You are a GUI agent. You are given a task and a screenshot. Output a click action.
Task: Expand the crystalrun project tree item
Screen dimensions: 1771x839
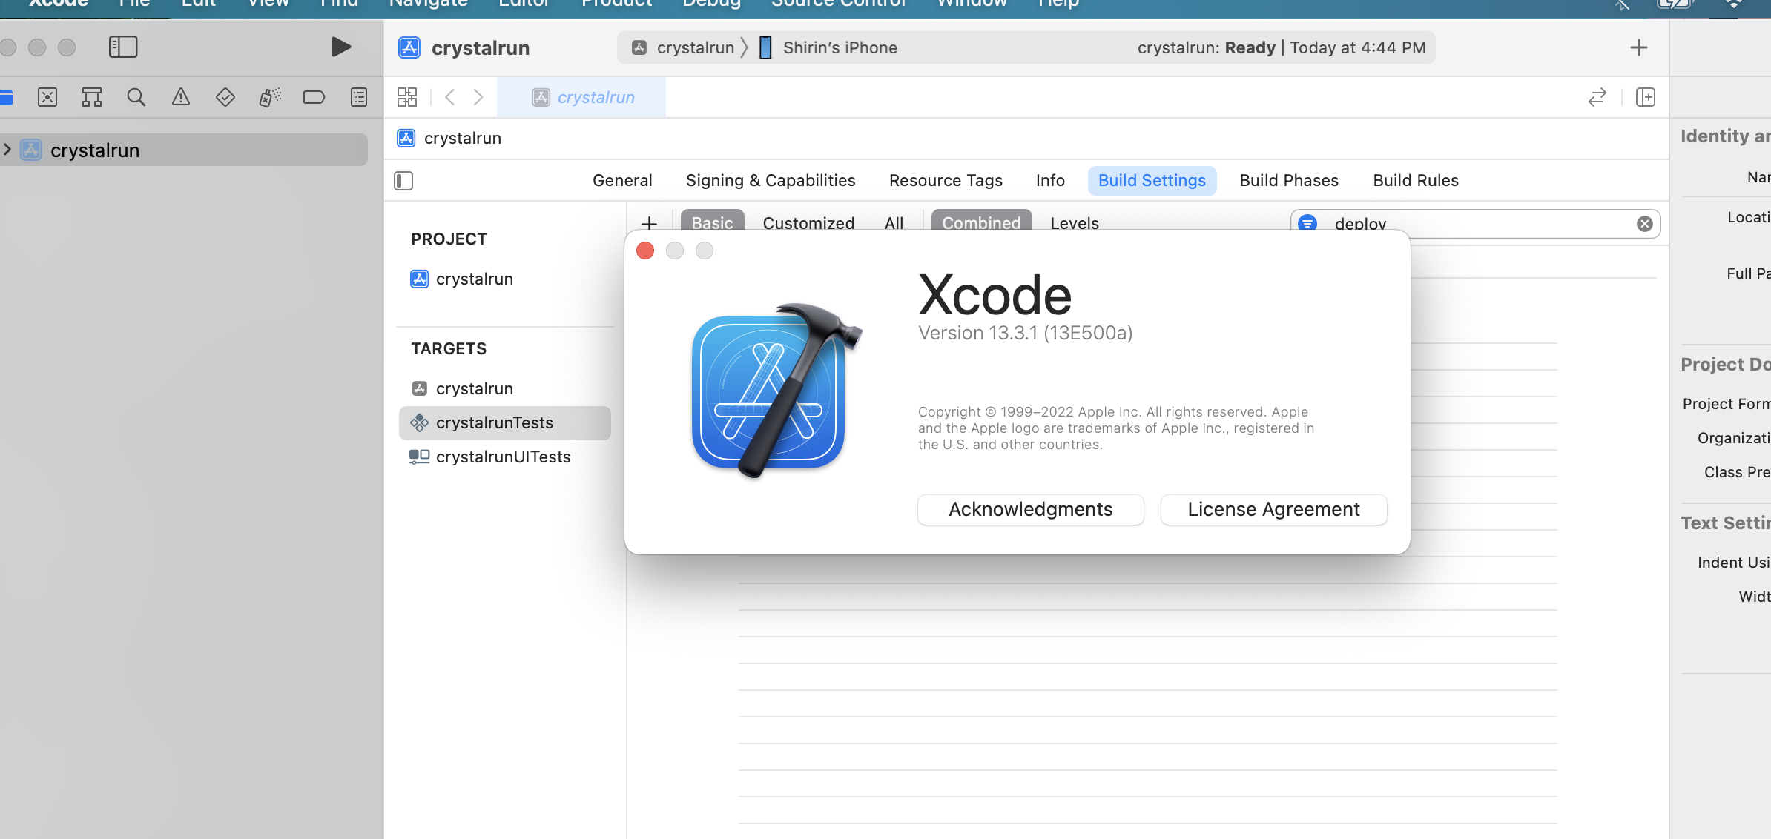pyautogui.click(x=7, y=150)
